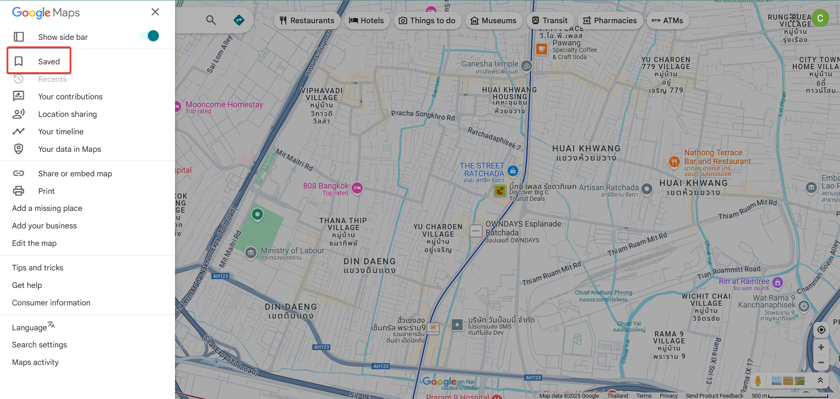The image size is (840, 399).
Task: Click the Saved bookmark icon
Action: pos(18,61)
